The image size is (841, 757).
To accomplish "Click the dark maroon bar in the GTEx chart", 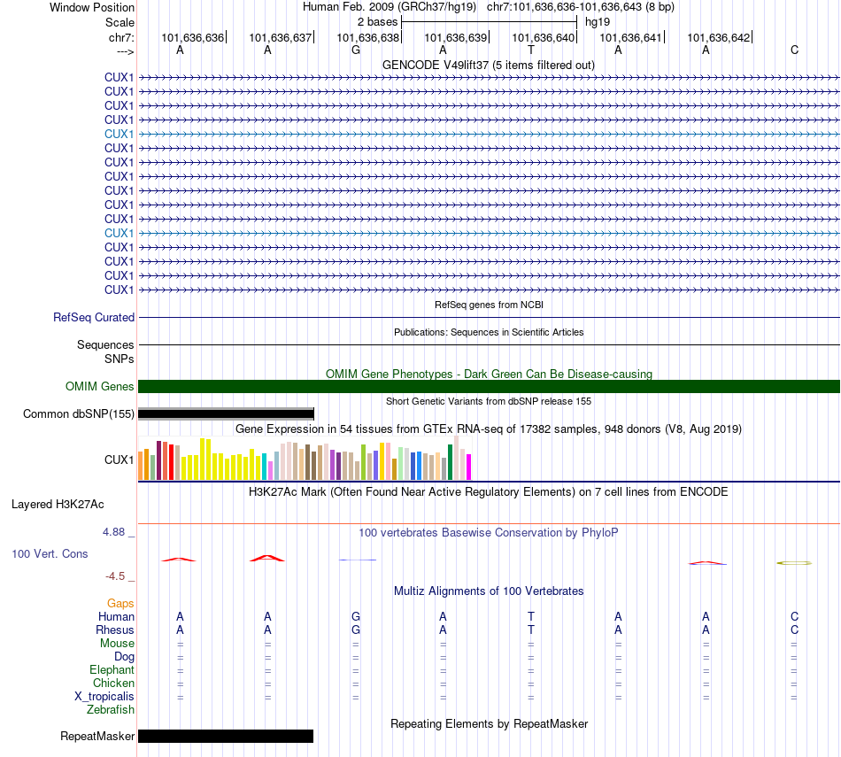I will pyautogui.click(x=158, y=460).
